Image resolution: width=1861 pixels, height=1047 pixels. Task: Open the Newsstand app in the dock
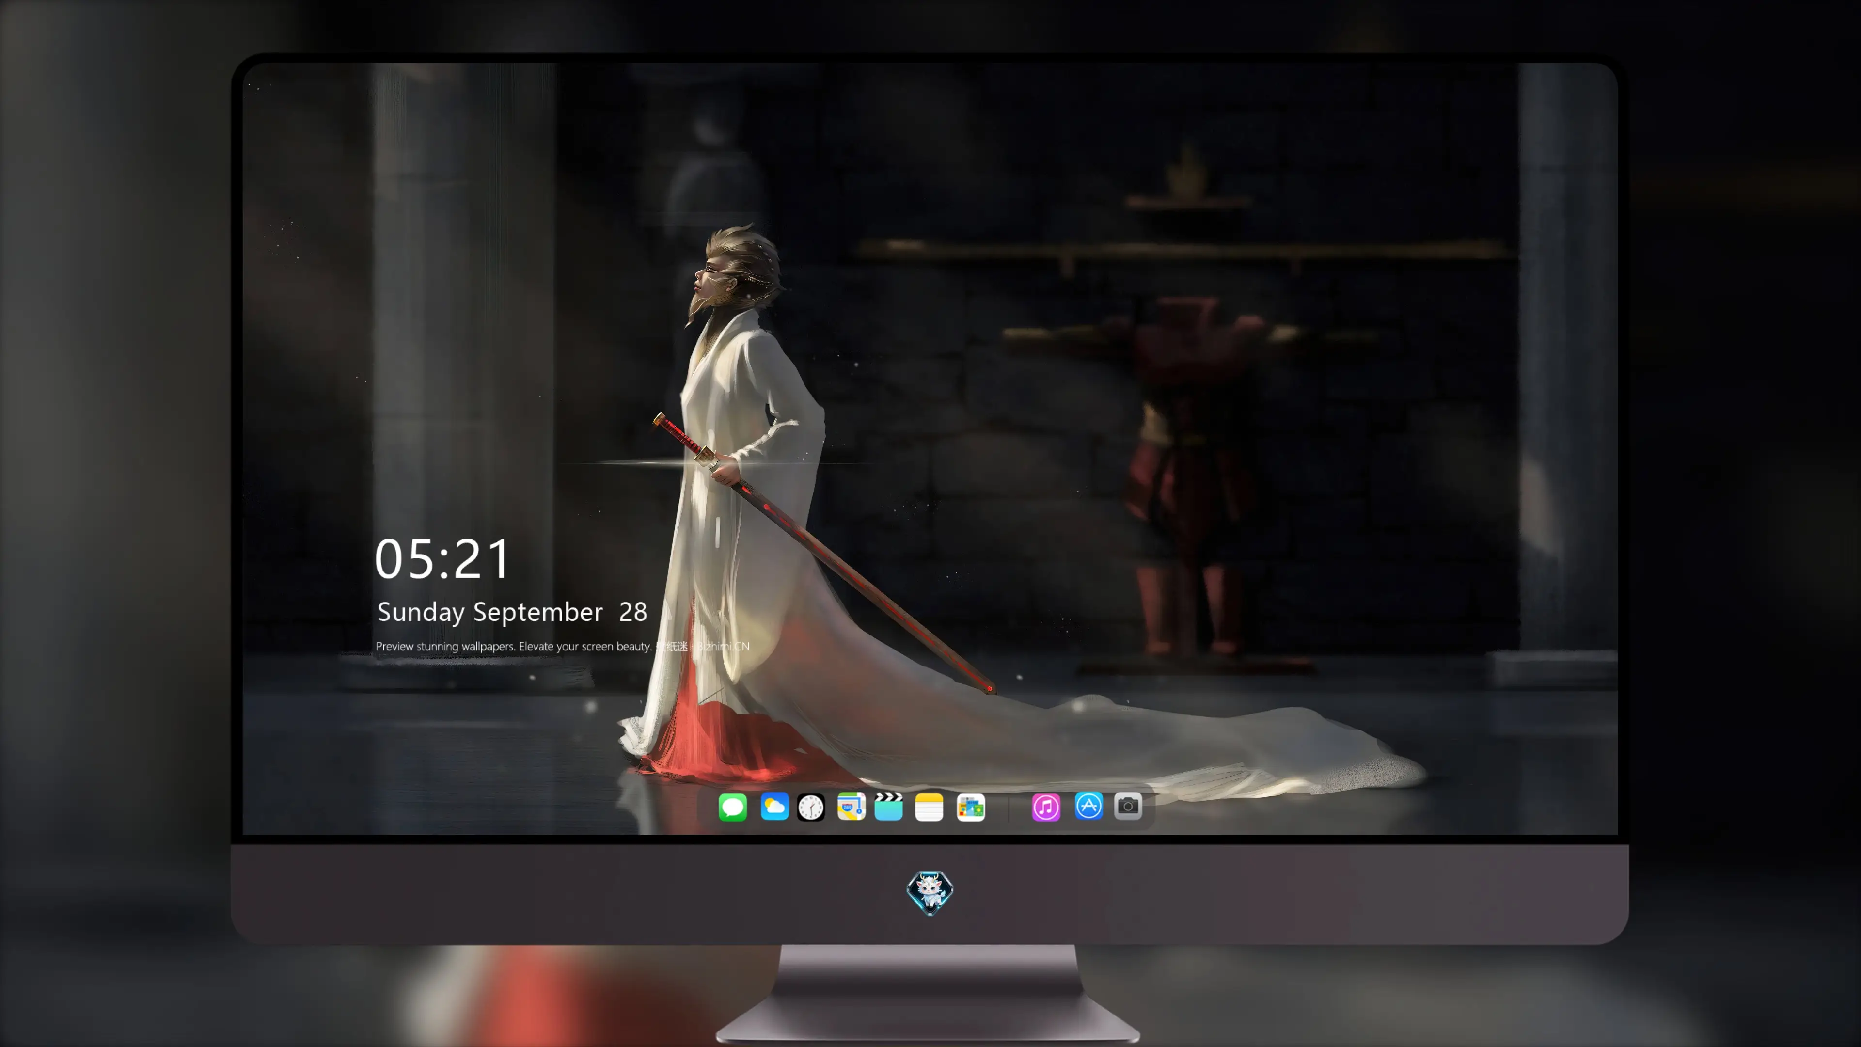(971, 807)
